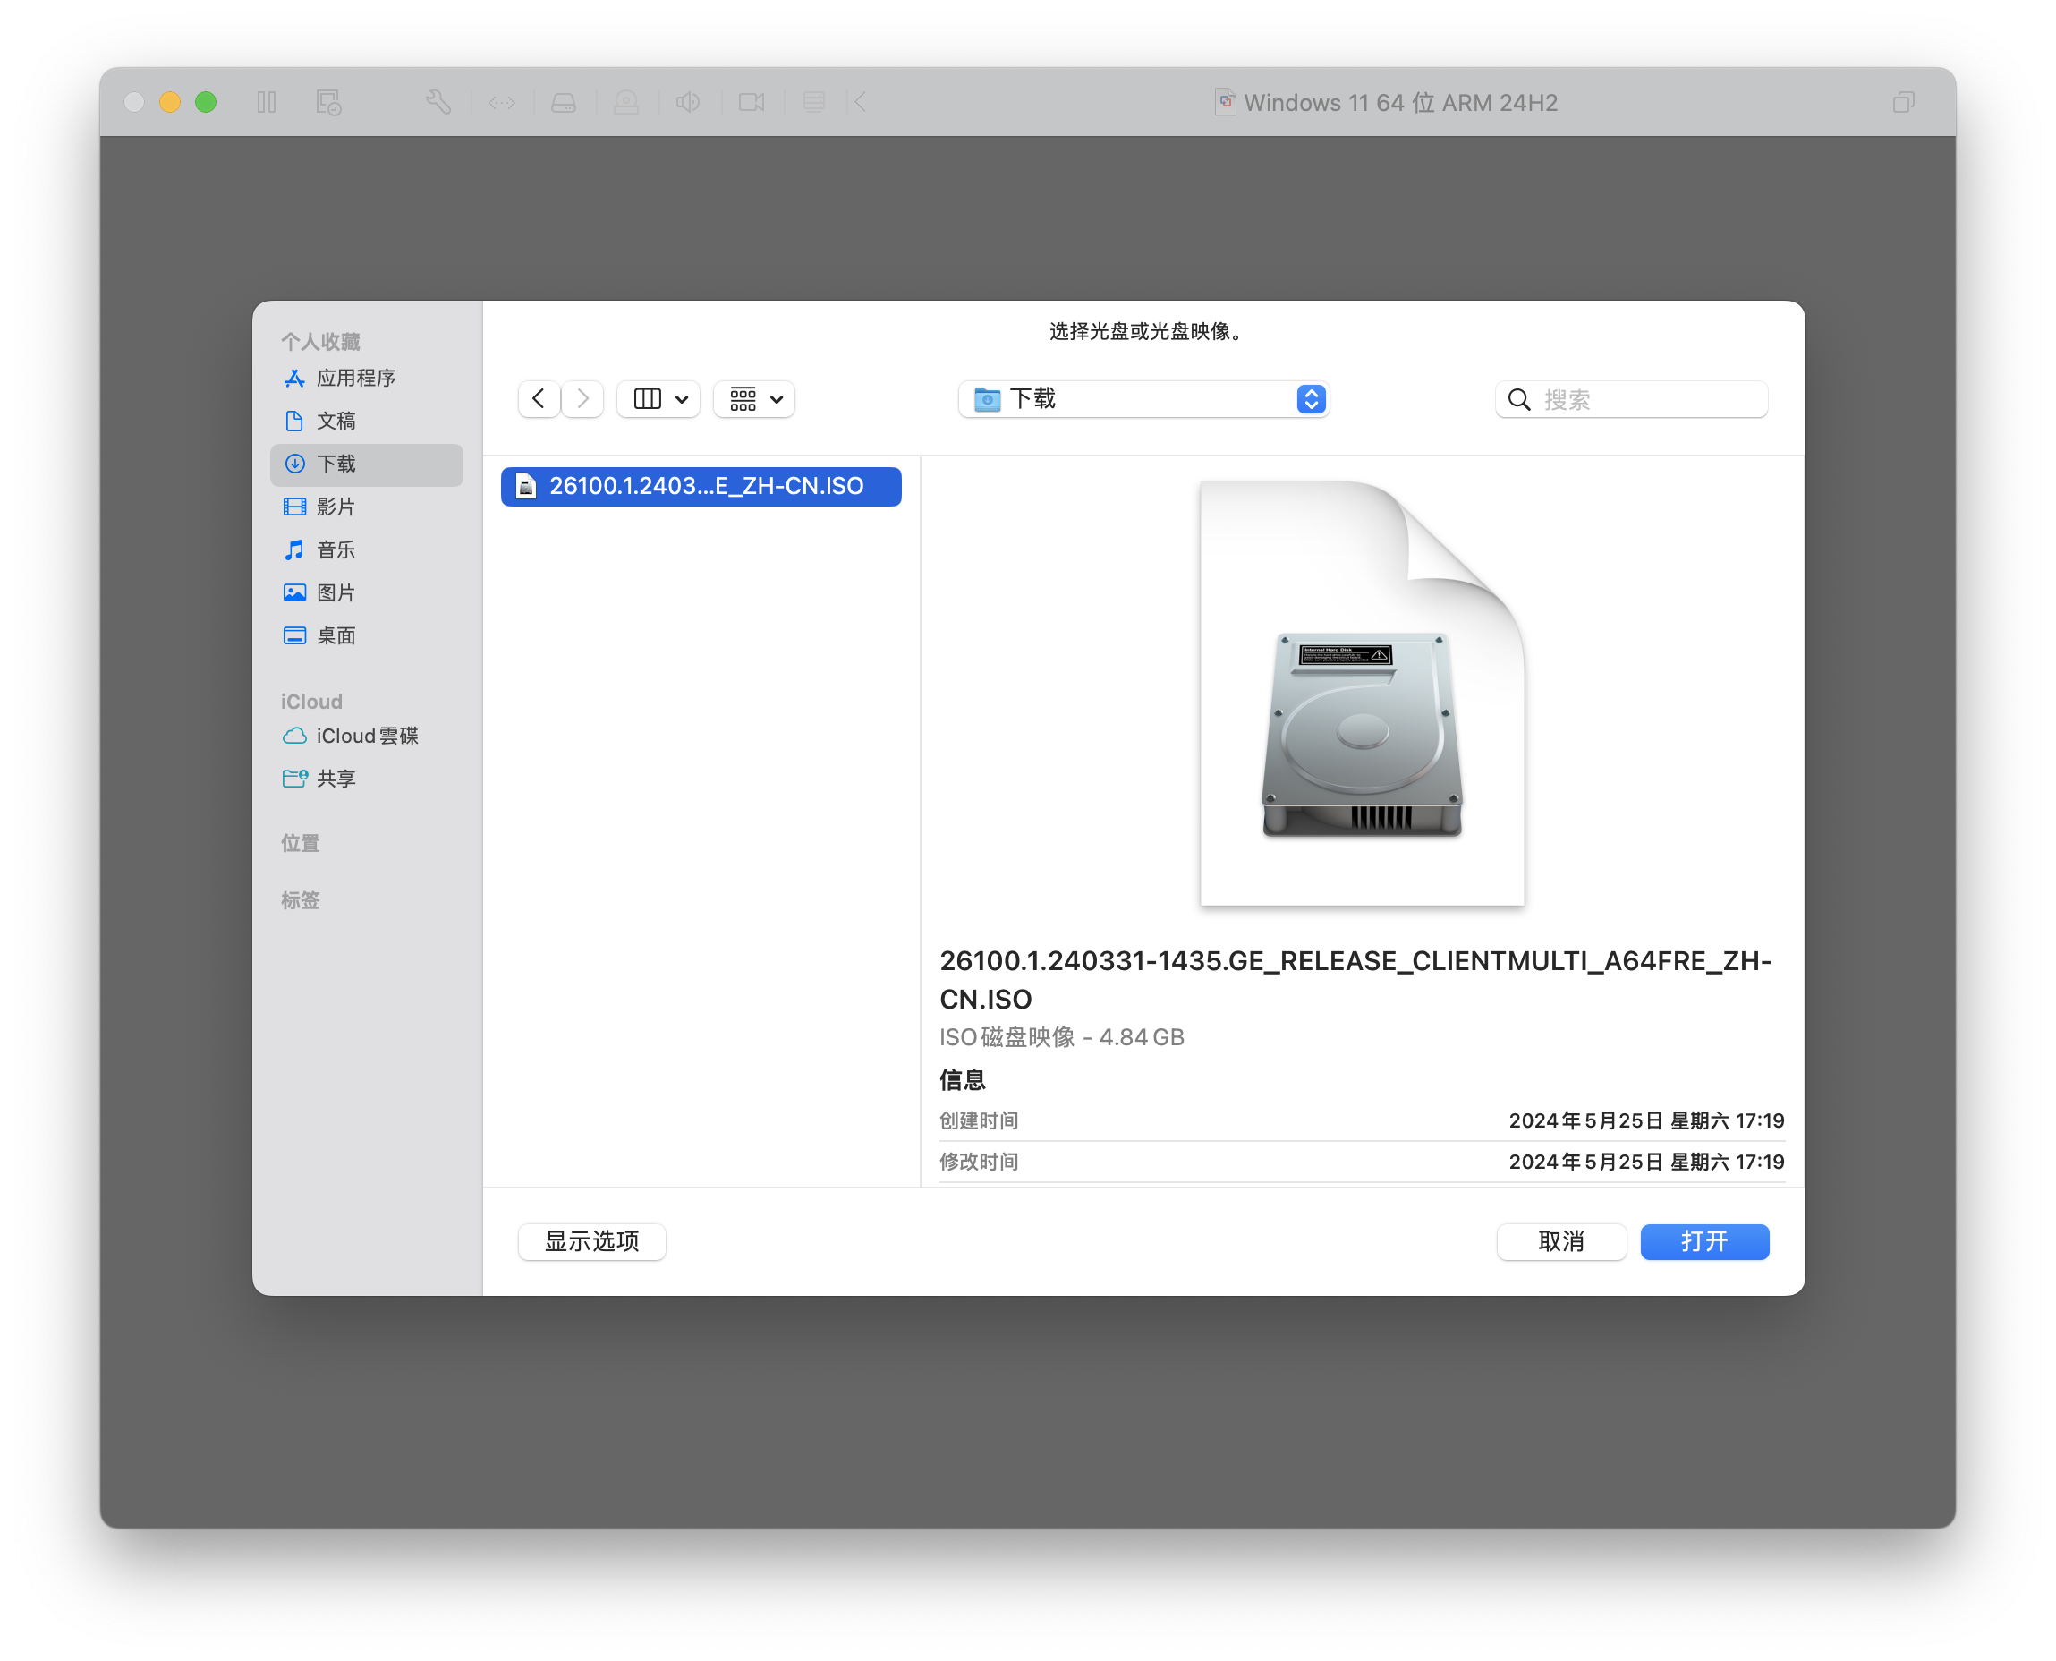
Task: Navigate to 图片 in sidebar
Action: pos(336,593)
